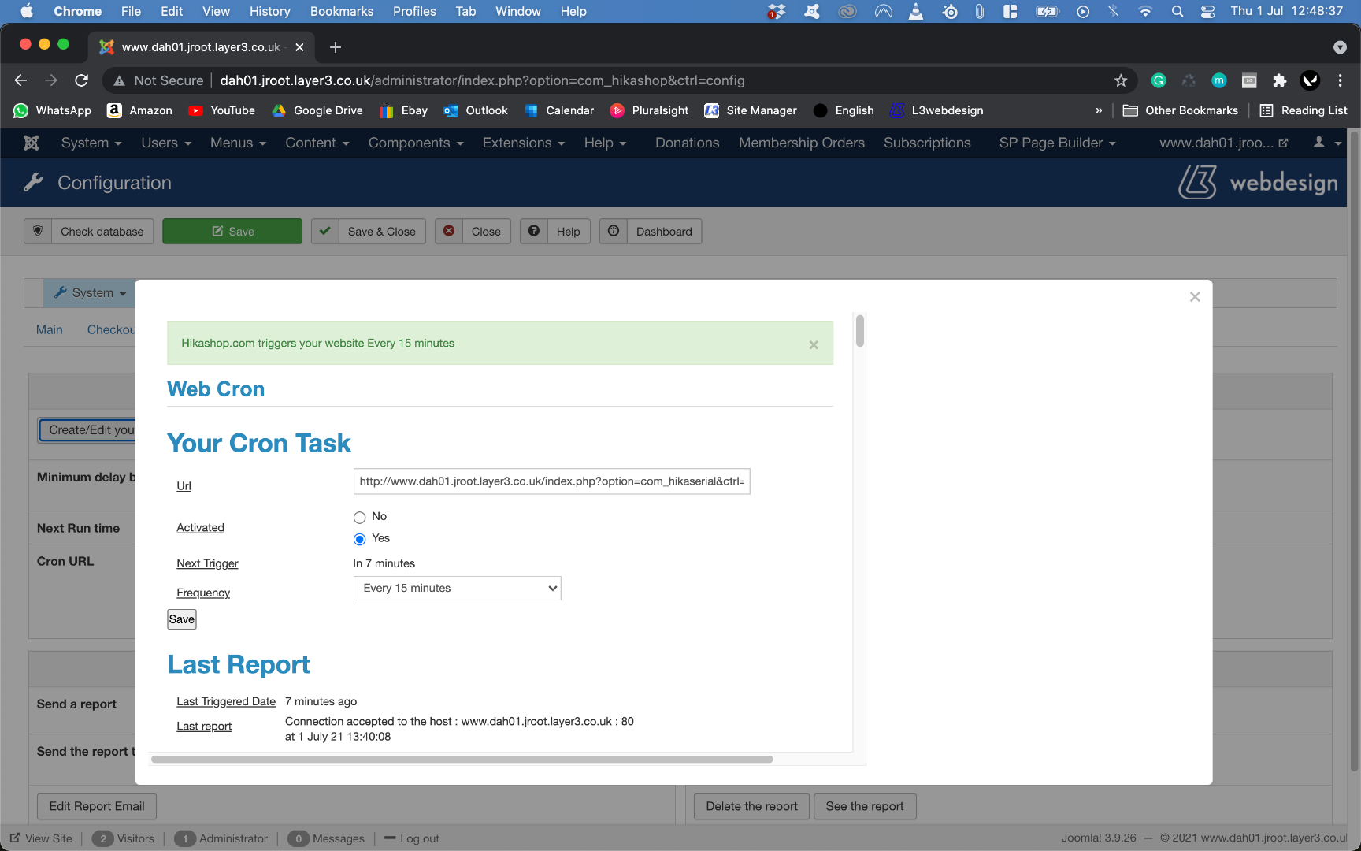Click the Joomla logo icon in admin menu
Viewport: 1361px width, 851px height.
31,143
